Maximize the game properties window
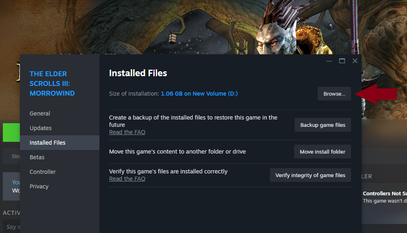 point(342,61)
